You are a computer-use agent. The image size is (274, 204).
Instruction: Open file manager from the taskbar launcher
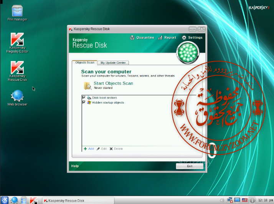point(24,200)
